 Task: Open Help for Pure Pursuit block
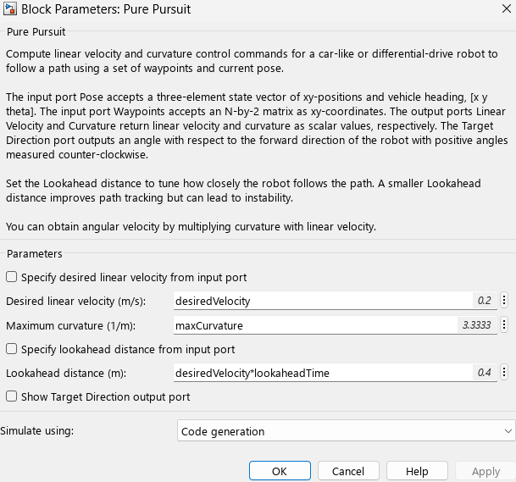click(x=417, y=471)
